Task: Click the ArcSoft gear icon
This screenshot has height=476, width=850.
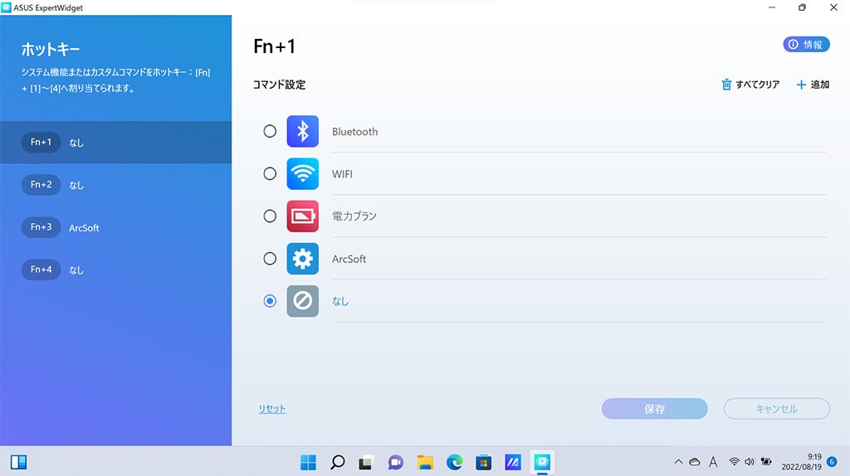Action: [x=302, y=259]
